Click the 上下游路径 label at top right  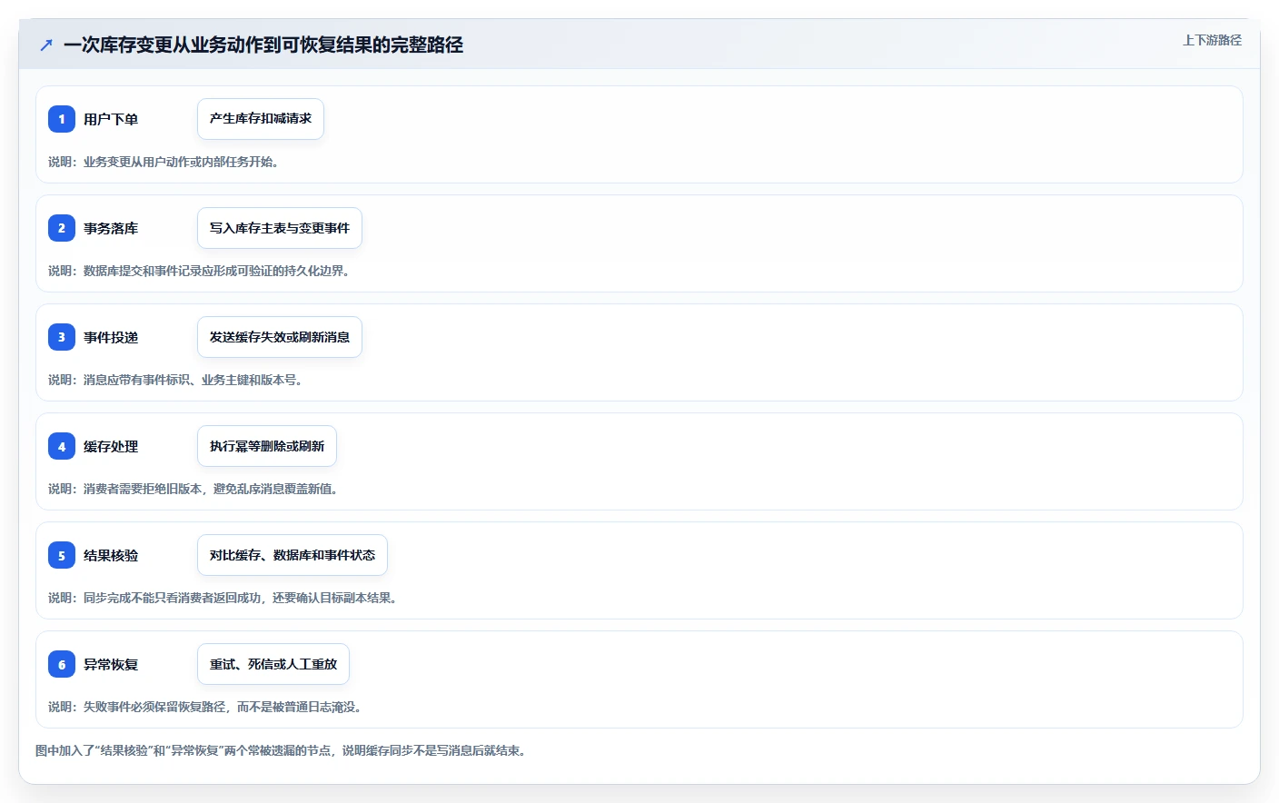pyautogui.click(x=1212, y=40)
